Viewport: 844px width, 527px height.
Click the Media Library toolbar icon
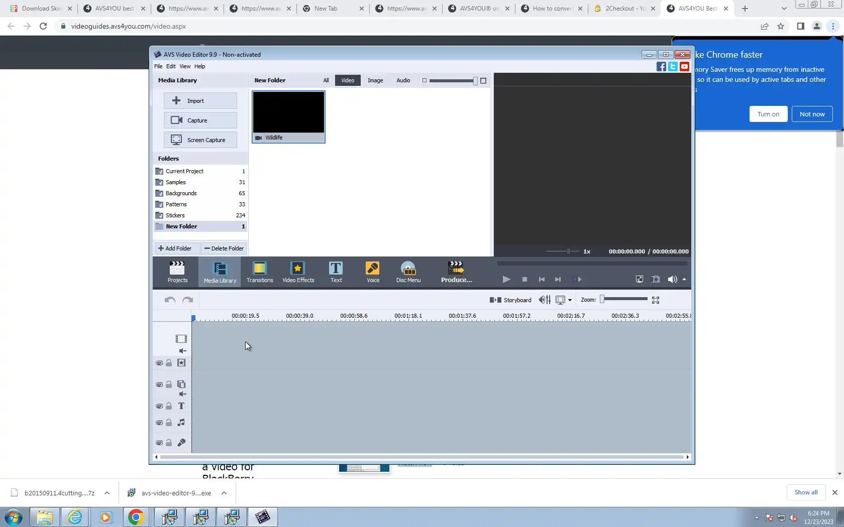point(220,272)
